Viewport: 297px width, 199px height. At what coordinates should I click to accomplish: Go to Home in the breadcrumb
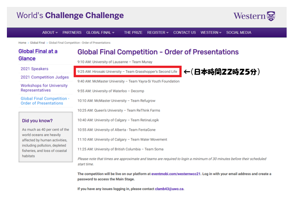[22, 43]
